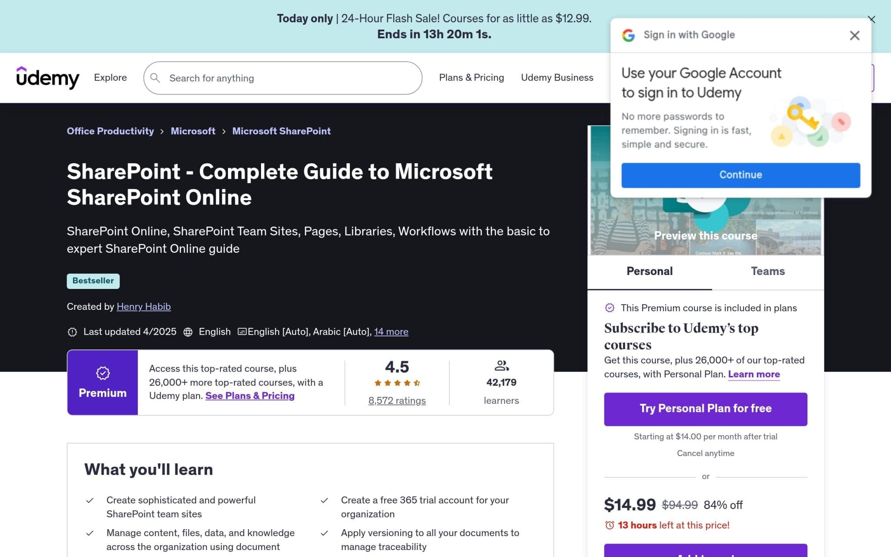Open Udemy Business
Screen dimensions: 891x557
(x=557, y=77)
